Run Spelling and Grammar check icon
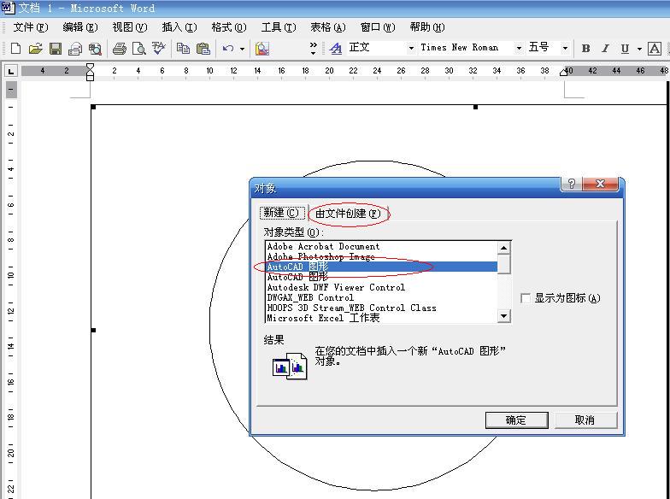 [159, 48]
